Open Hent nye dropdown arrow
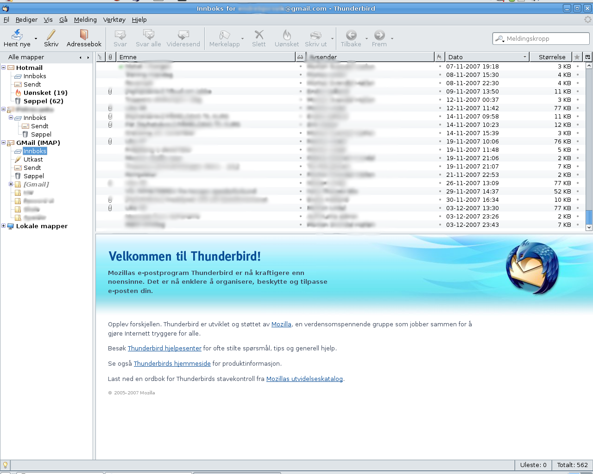 click(x=36, y=38)
